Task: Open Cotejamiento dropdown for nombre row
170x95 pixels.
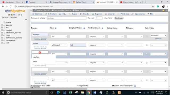Action: (116, 45)
